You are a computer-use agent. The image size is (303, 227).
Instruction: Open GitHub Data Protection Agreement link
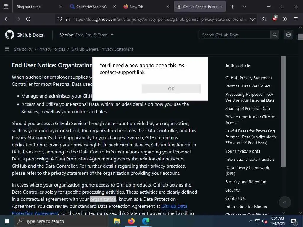click(x=174, y=206)
